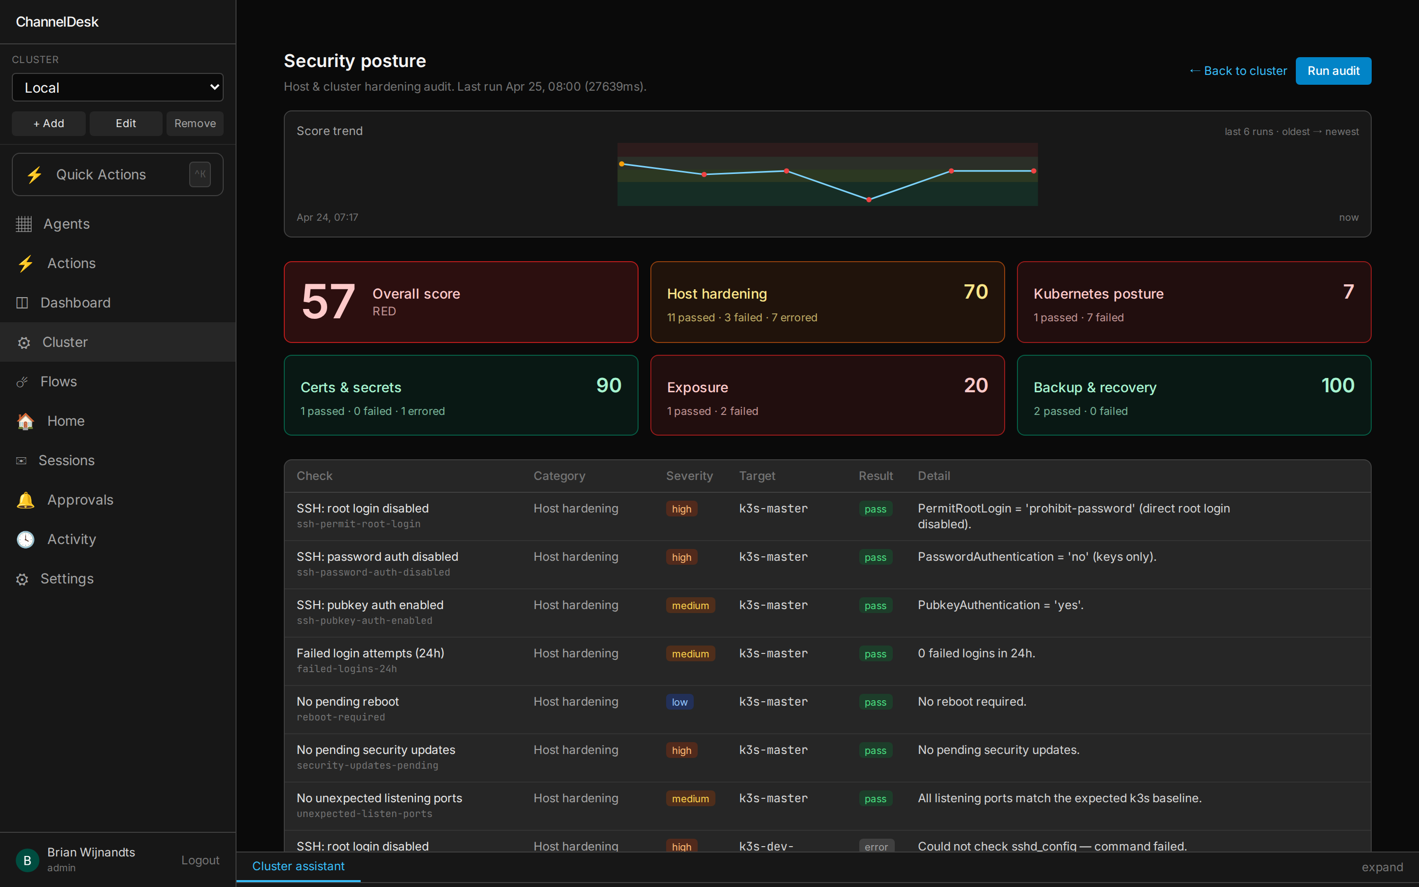Open the Sessions page
The height and width of the screenshot is (887, 1419).
coord(117,461)
